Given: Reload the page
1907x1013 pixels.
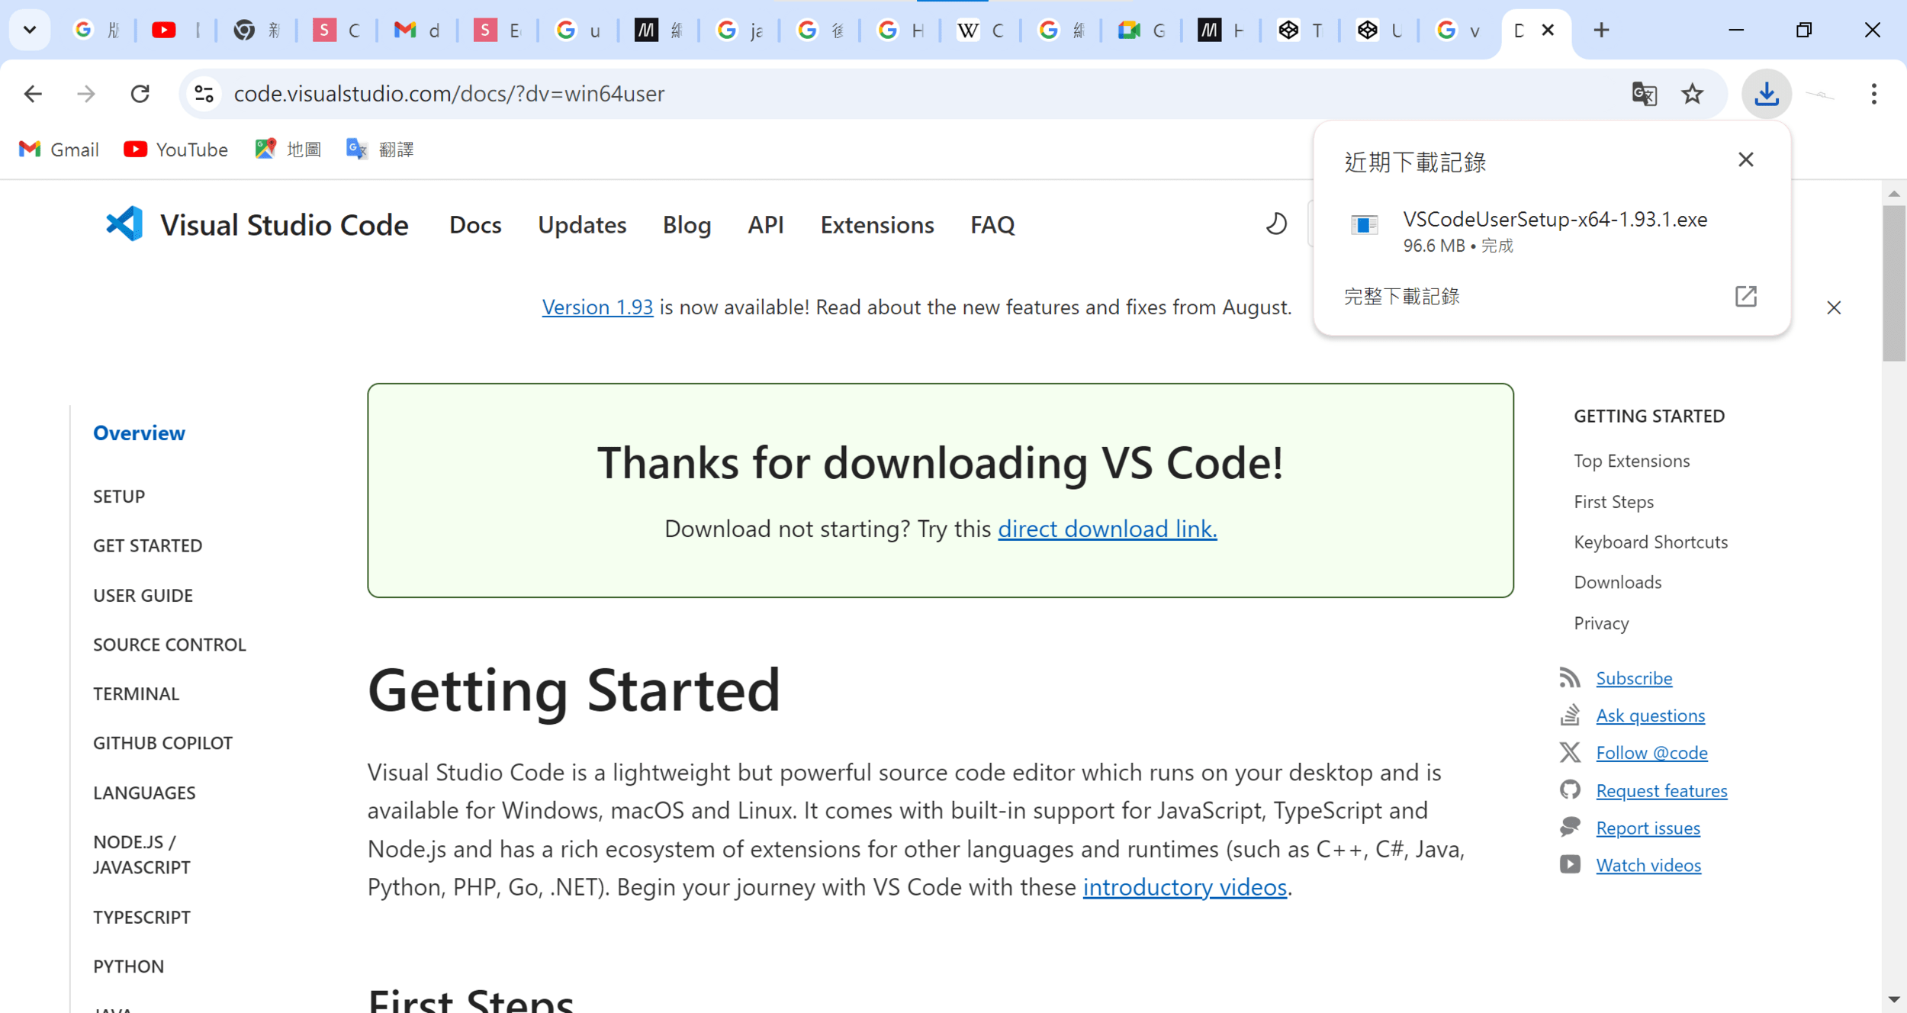Looking at the screenshot, I should coord(140,94).
